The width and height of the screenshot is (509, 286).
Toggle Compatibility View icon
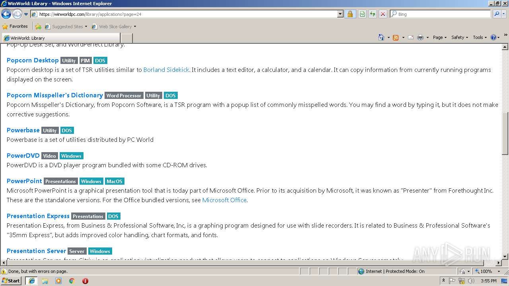(x=362, y=14)
